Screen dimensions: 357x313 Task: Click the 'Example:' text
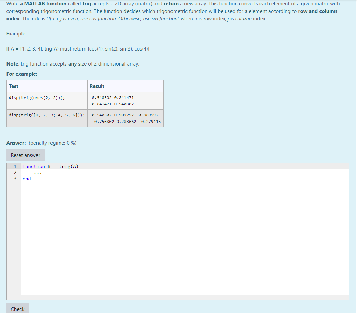[16, 34]
